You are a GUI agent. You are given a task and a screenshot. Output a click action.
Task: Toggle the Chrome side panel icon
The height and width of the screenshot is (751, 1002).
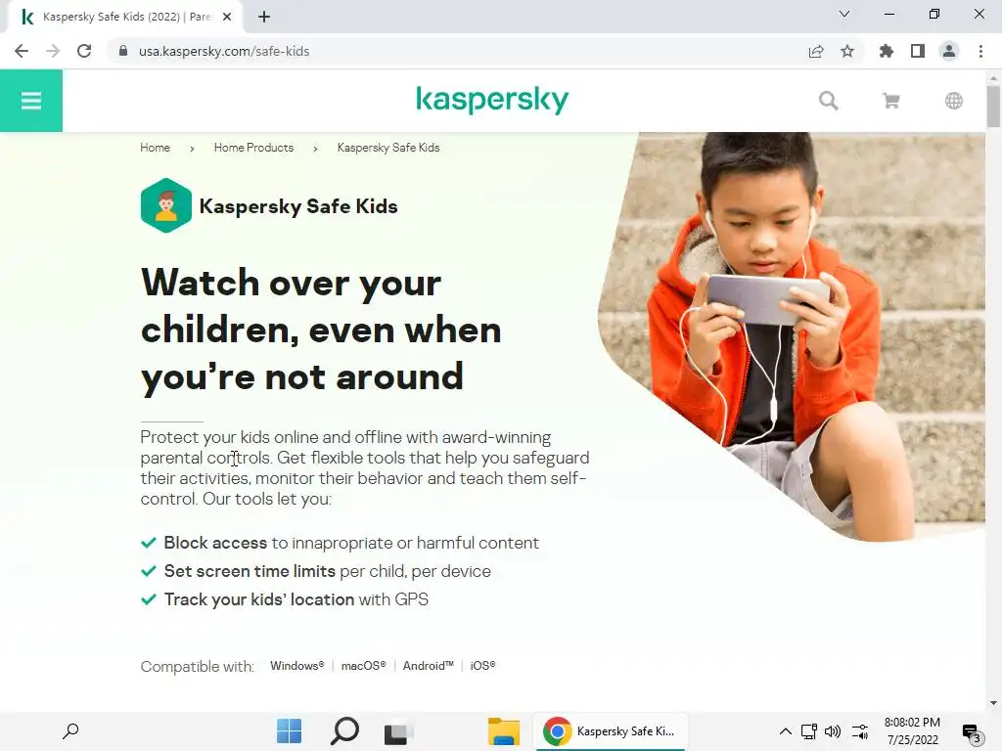tap(918, 51)
